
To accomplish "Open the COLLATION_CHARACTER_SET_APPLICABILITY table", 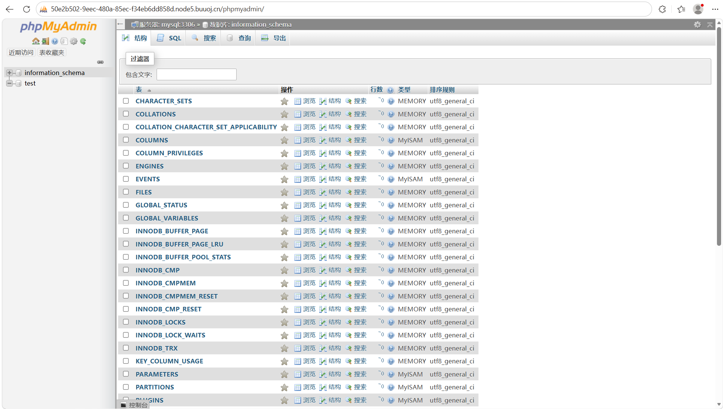I will pos(206,127).
